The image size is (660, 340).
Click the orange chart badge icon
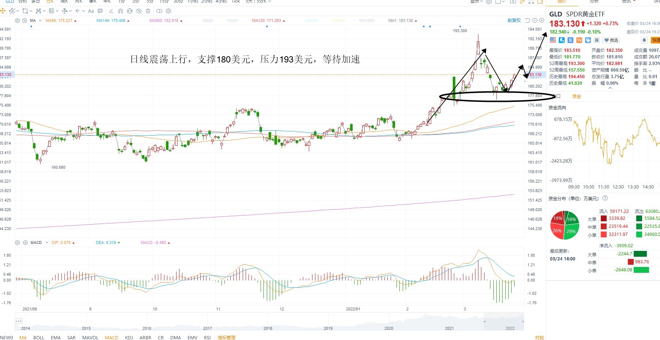[x=579, y=40]
